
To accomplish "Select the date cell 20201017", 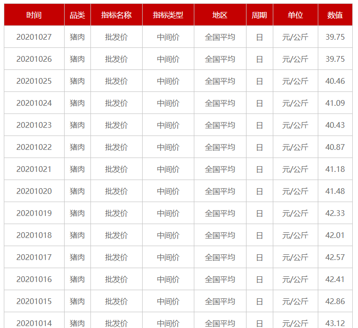I will [x=34, y=258].
